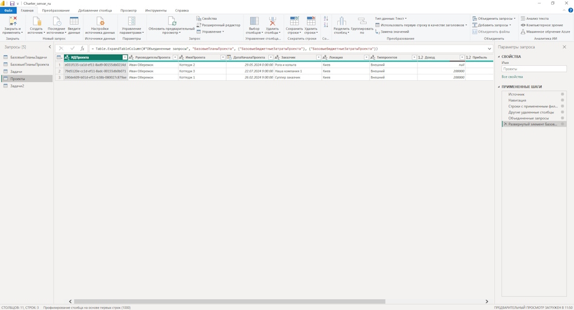Click the Разделить столбец icon
This screenshot has width=574, height=310.
(341, 21)
